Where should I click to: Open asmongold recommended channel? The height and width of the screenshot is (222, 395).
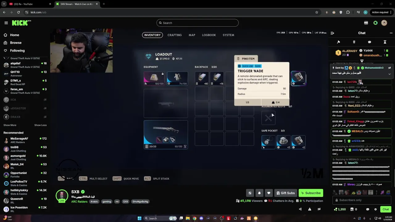(25, 158)
